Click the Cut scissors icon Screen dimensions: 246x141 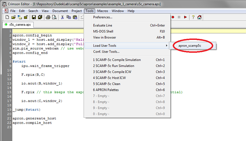[63, 17]
